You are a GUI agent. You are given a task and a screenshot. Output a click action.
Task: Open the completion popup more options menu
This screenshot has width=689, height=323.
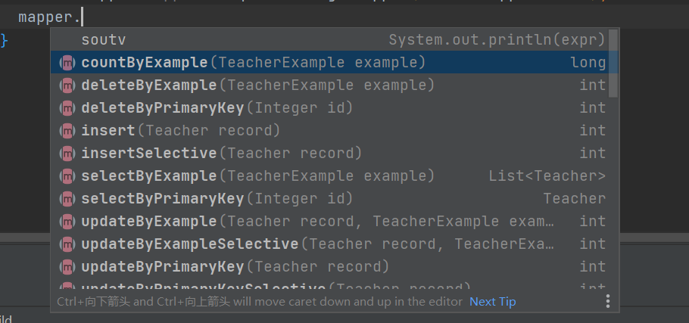607,302
